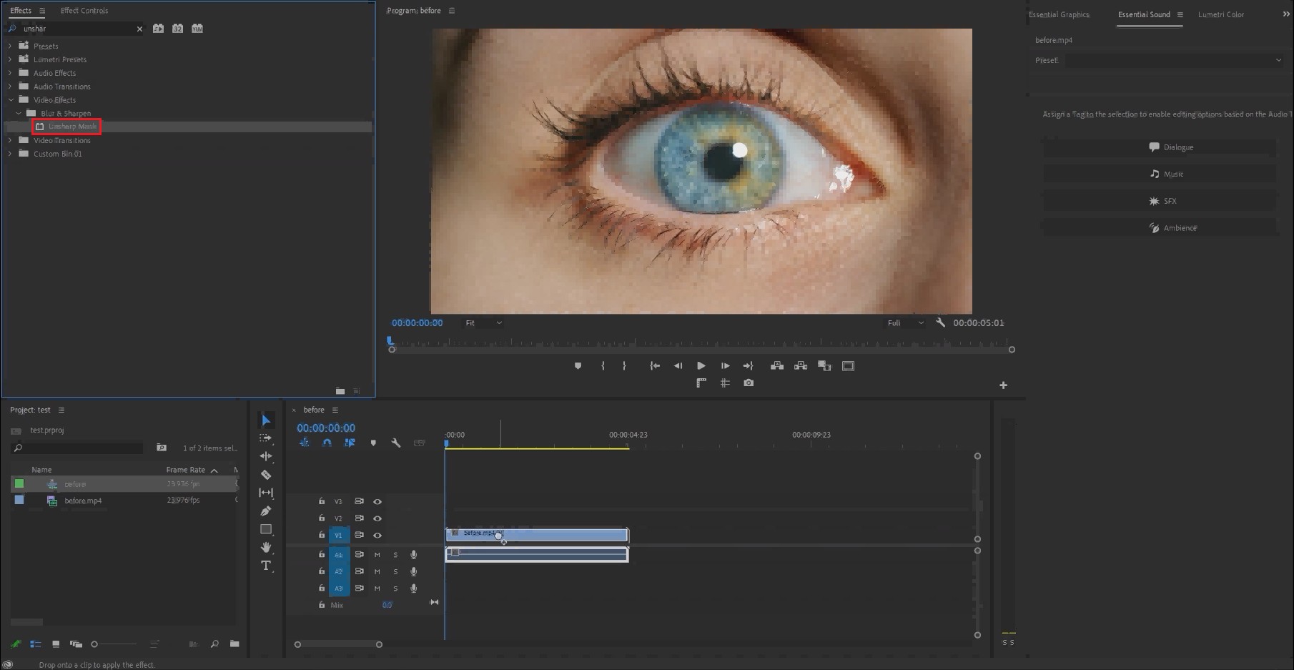Assign the Music audio type
The width and height of the screenshot is (1294, 670).
tap(1160, 174)
